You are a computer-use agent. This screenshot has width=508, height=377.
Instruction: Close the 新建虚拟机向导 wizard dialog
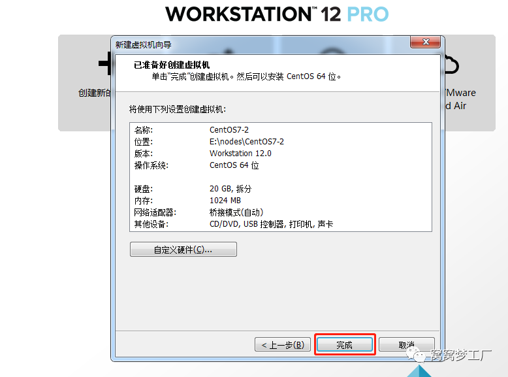pyautogui.click(x=426, y=42)
